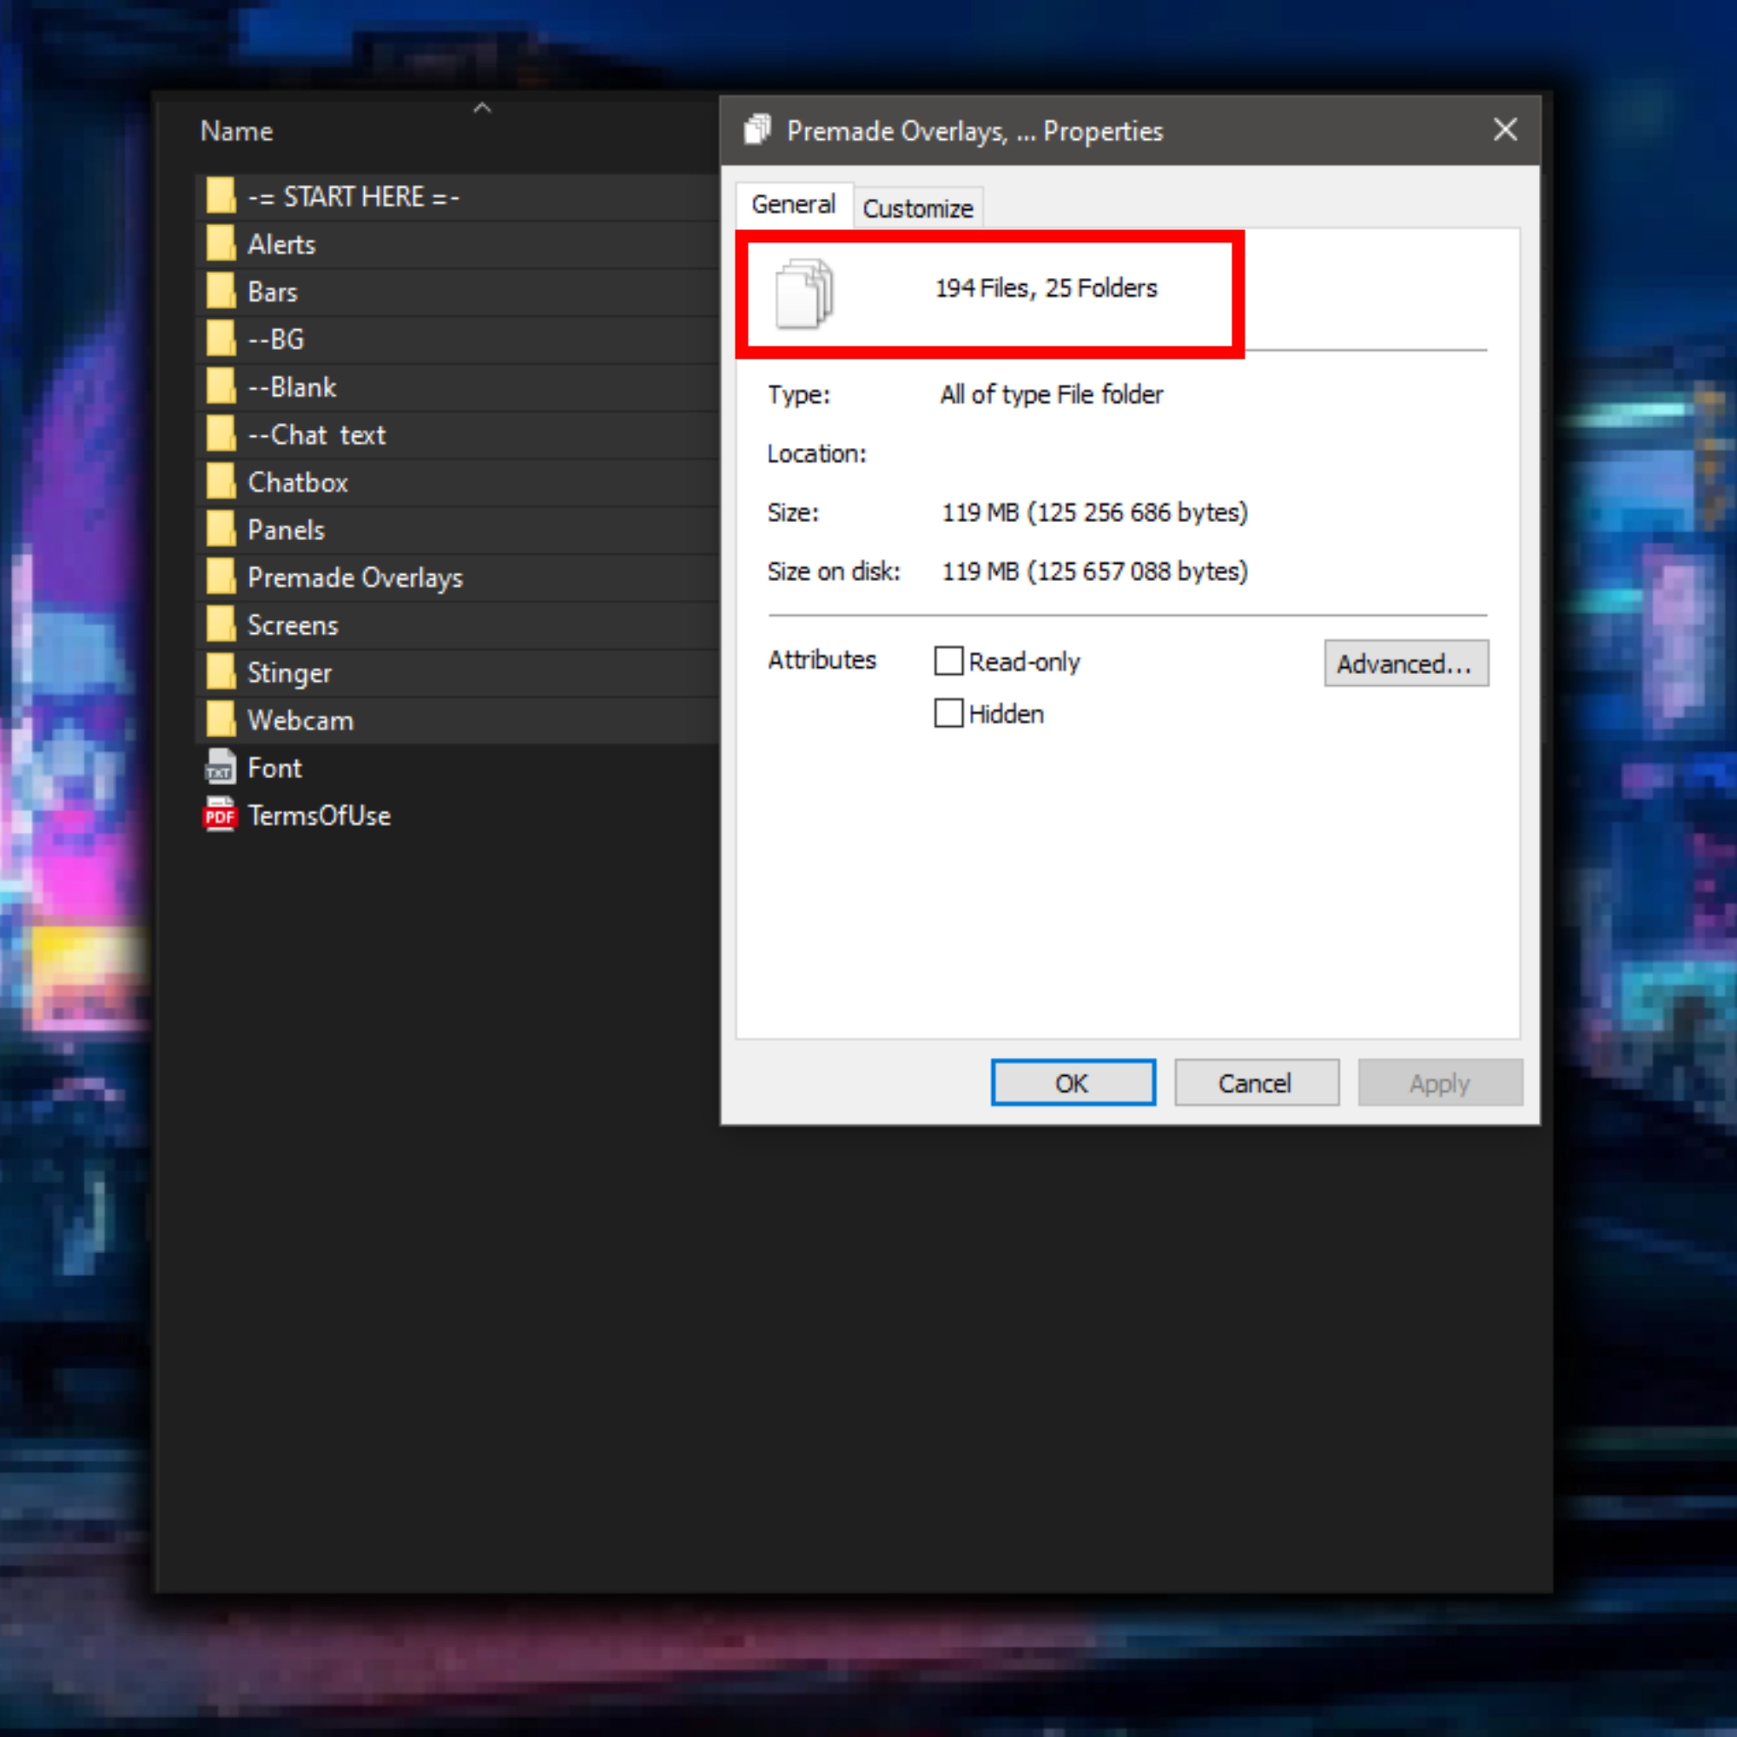Enable the Read-only checkbox

pyautogui.click(x=948, y=661)
